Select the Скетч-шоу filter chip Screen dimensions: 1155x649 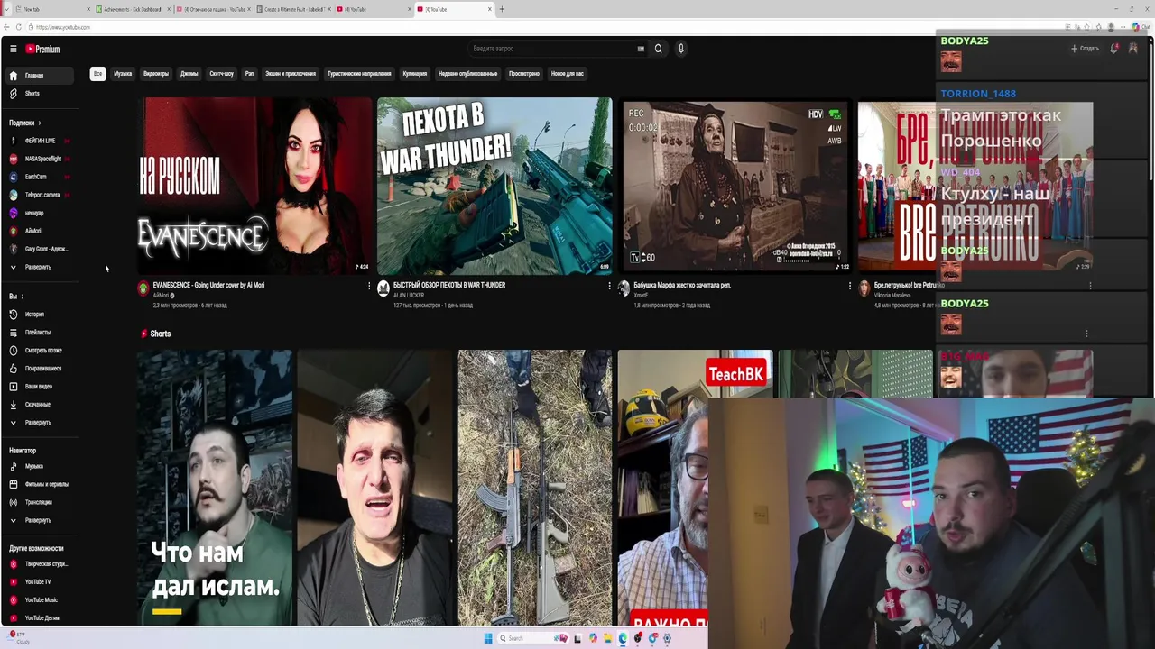221,74
